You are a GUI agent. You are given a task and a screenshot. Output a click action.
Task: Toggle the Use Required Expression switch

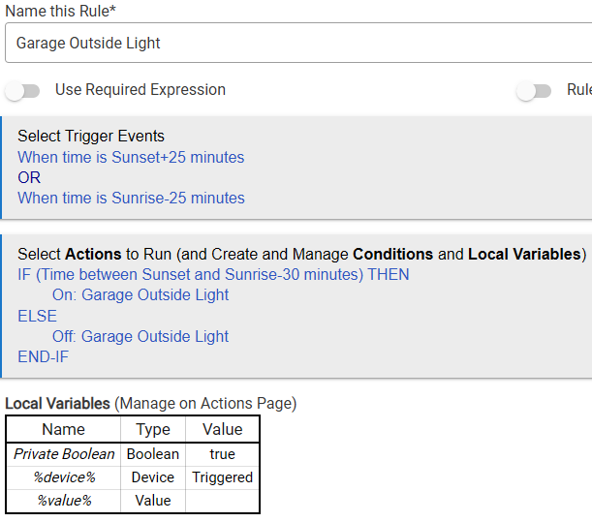(x=23, y=91)
